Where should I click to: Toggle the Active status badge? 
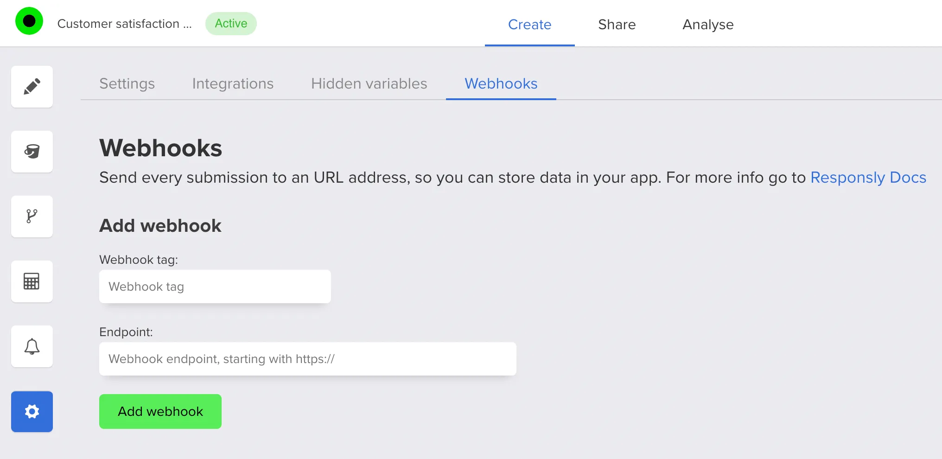pyautogui.click(x=230, y=23)
